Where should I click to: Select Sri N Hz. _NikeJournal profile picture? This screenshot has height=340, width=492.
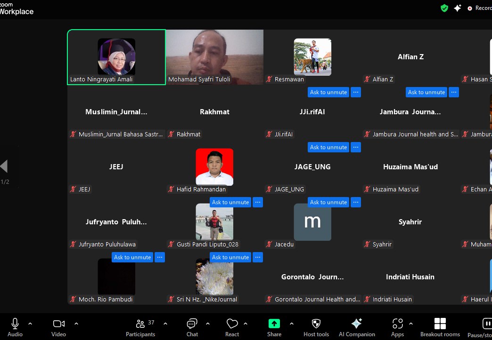pos(214,277)
